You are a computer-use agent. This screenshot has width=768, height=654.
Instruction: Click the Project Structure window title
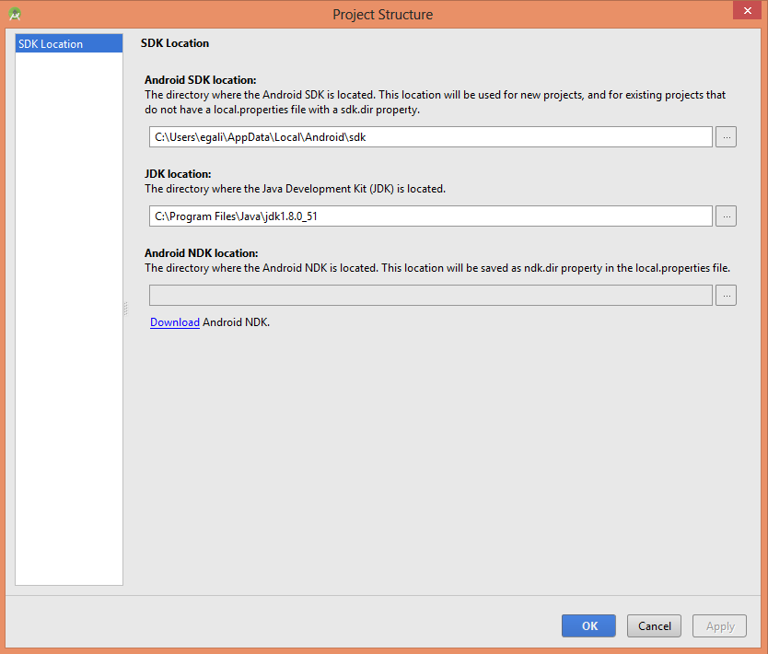click(x=382, y=15)
